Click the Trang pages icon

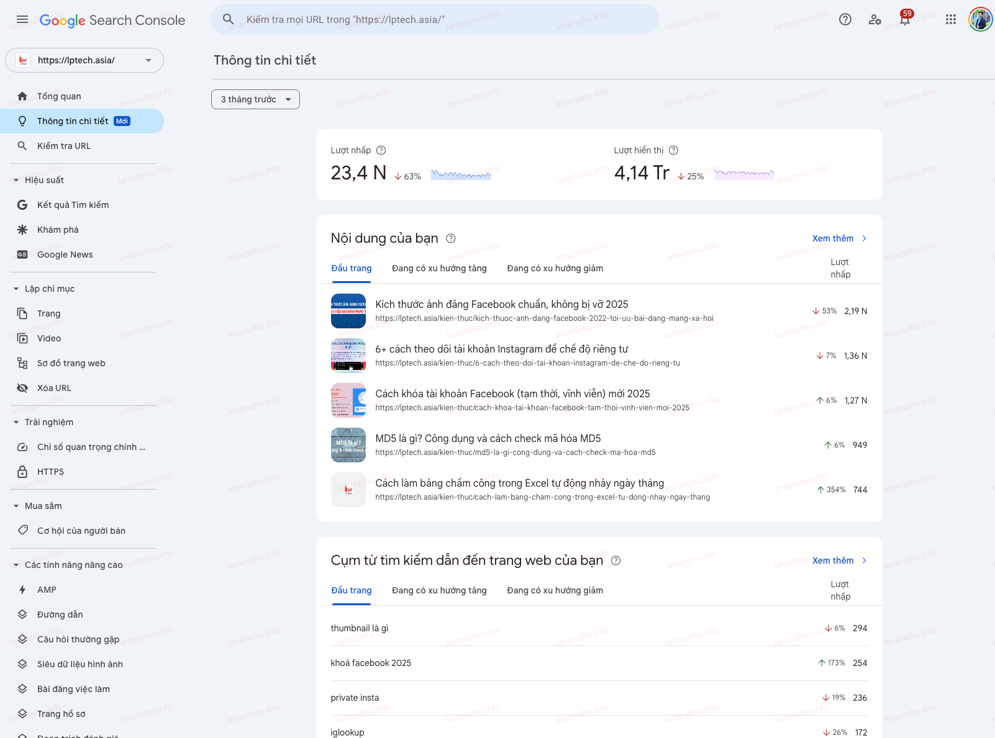(22, 313)
